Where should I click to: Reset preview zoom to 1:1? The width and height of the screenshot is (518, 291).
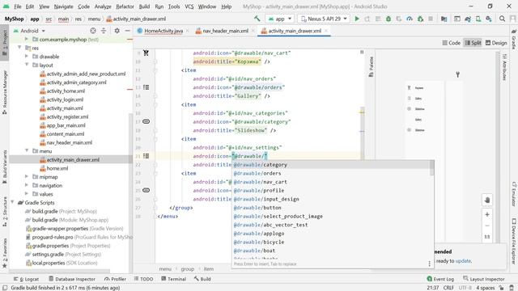point(487,237)
